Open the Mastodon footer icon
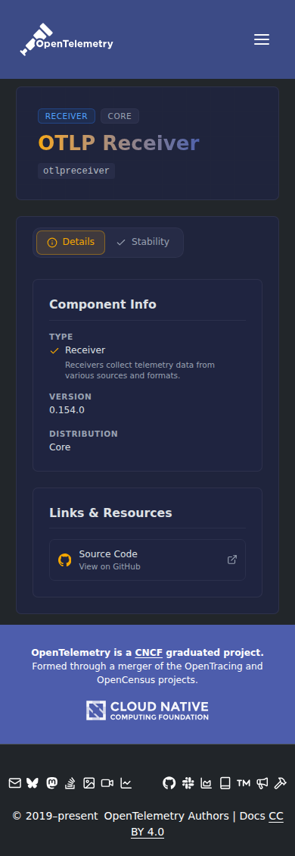 point(51,783)
